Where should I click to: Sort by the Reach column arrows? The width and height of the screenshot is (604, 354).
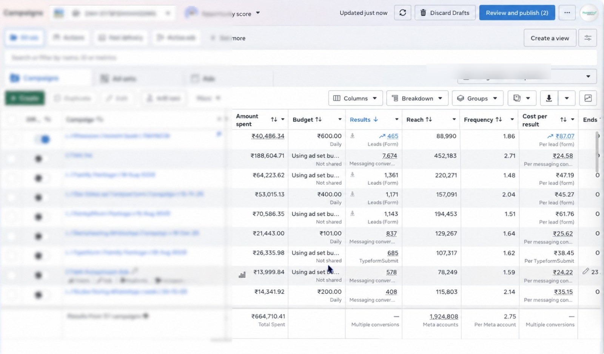pos(429,120)
